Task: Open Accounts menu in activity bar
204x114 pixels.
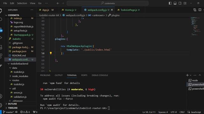Action: [1, 96]
